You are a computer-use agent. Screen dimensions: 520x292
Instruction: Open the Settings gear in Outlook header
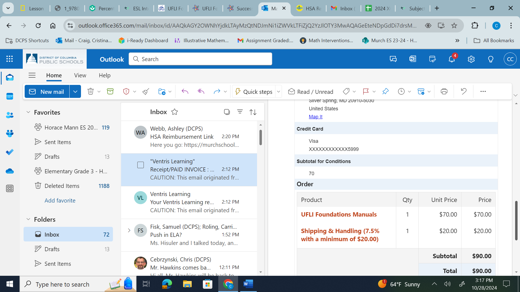coord(471,59)
